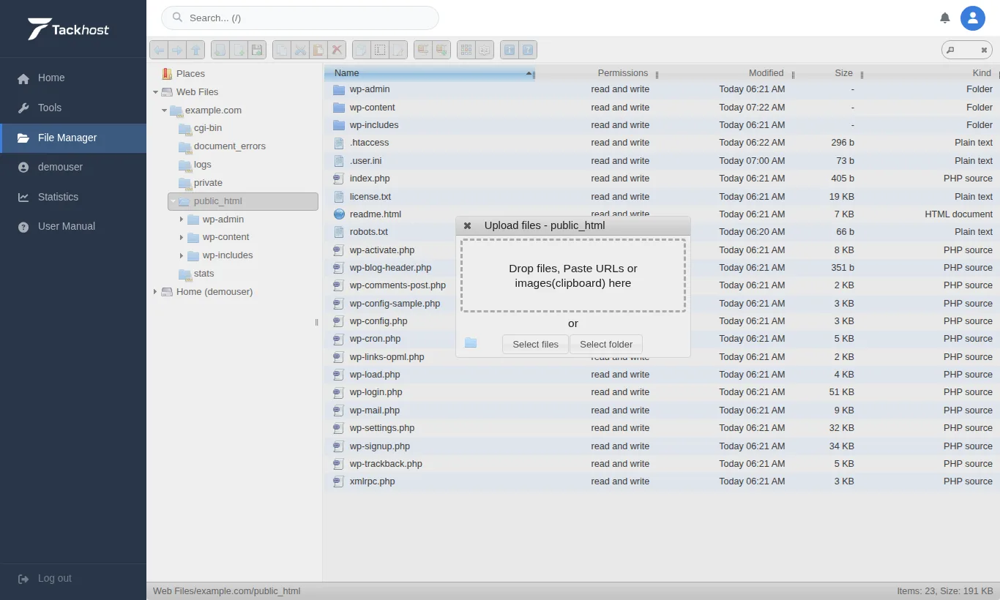Expand the wp-content tree folder arrow
This screenshot has width=1000, height=600.
(182, 237)
